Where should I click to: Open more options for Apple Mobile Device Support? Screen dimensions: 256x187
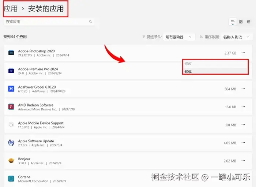pos(243,125)
